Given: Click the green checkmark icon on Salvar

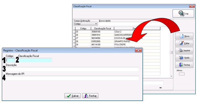Looking at the screenshot, I should click(69, 96).
